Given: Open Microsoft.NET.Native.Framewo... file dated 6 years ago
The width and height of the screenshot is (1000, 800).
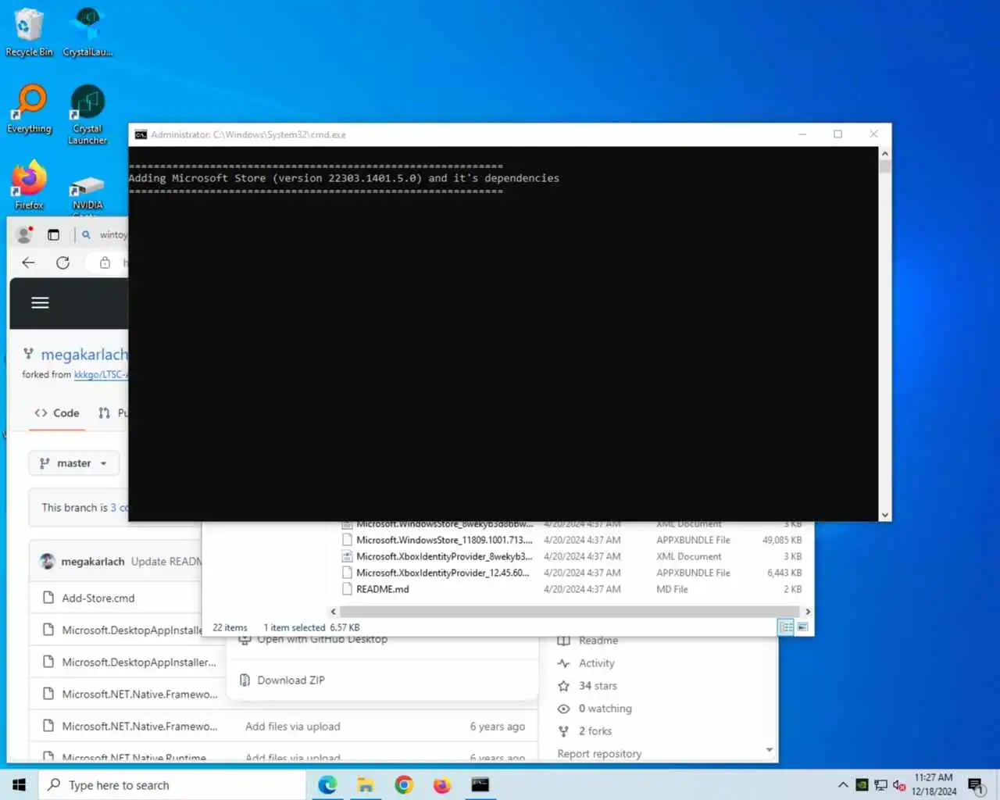Looking at the screenshot, I should 140,726.
